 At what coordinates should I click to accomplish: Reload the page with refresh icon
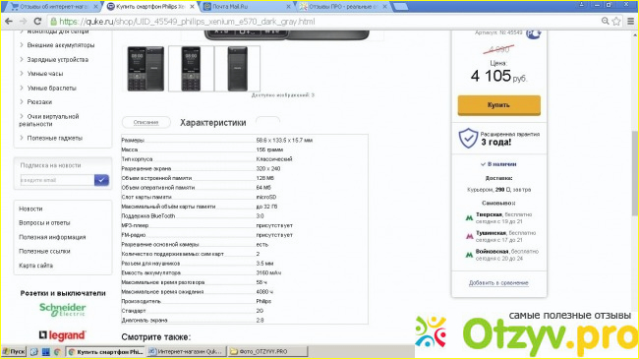coord(37,22)
